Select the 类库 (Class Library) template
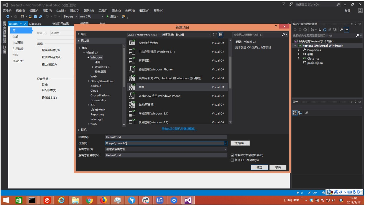The width and height of the screenshot is (365, 205). point(177,87)
